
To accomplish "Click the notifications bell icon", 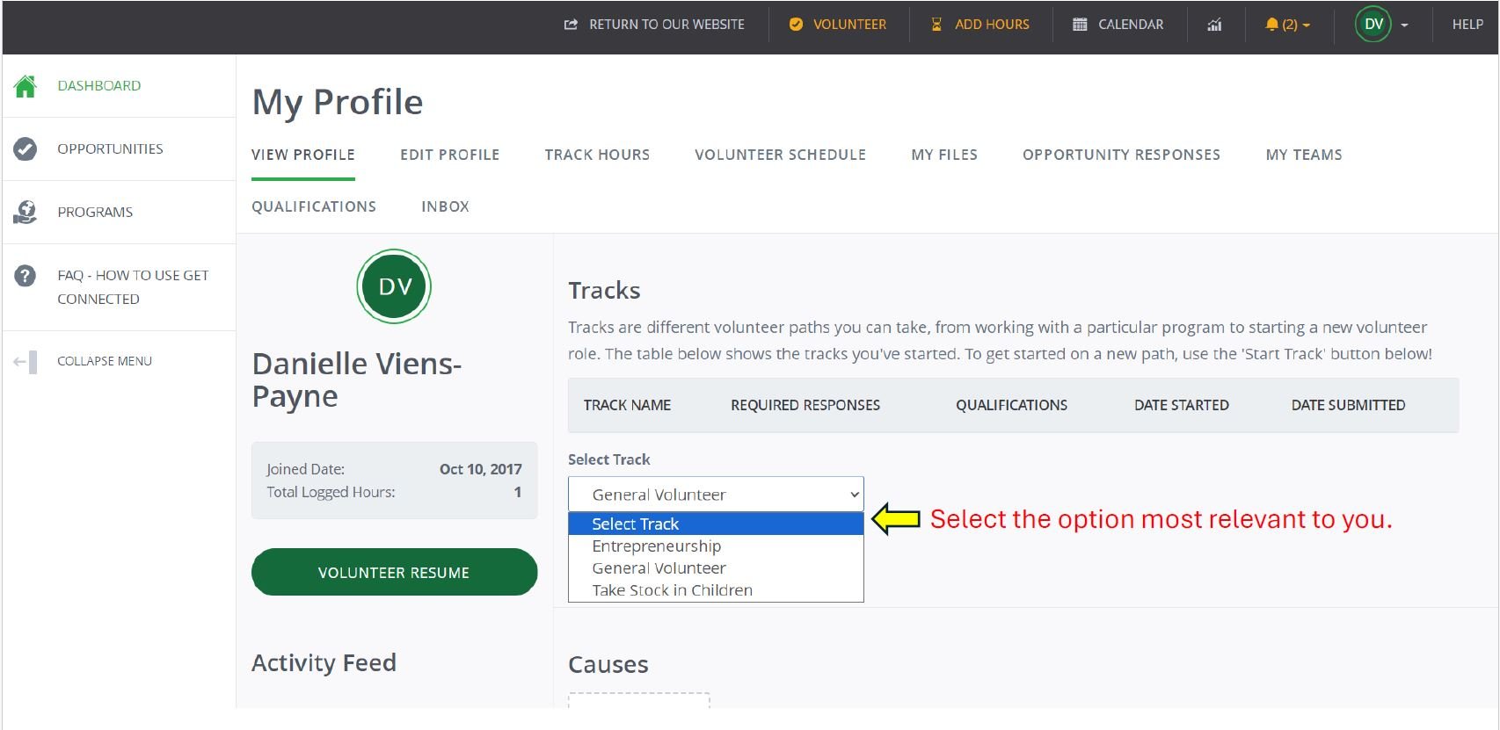I will click(x=1271, y=25).
